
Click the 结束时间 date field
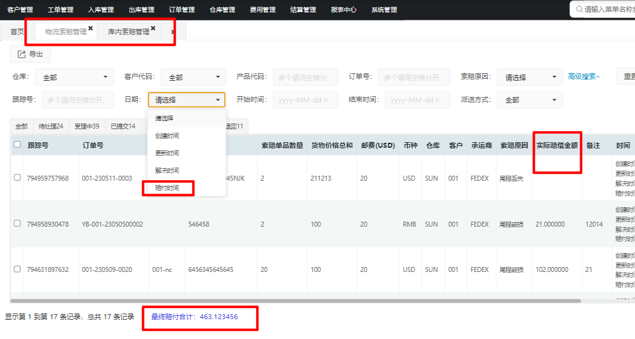[x=418, y=99]
